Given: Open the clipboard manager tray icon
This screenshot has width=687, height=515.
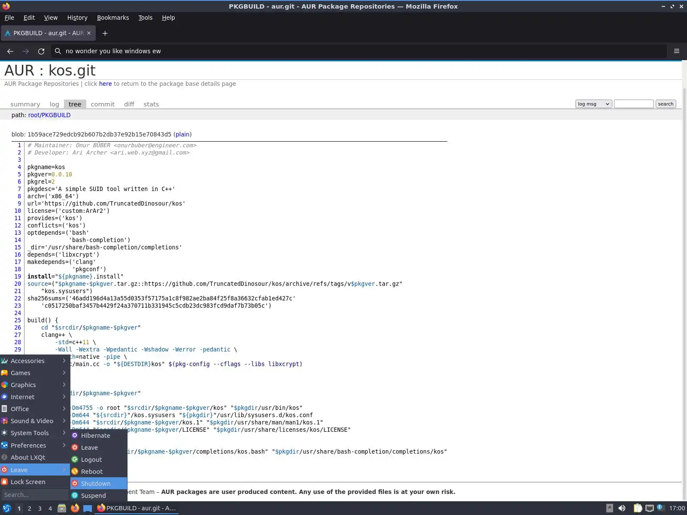Looking at the screenshot, I should pos(638,508).
